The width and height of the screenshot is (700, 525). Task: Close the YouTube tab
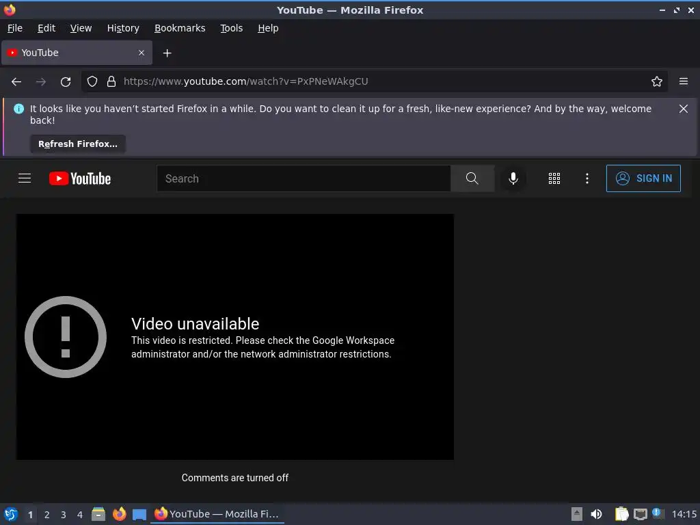(x=142, y=53)
